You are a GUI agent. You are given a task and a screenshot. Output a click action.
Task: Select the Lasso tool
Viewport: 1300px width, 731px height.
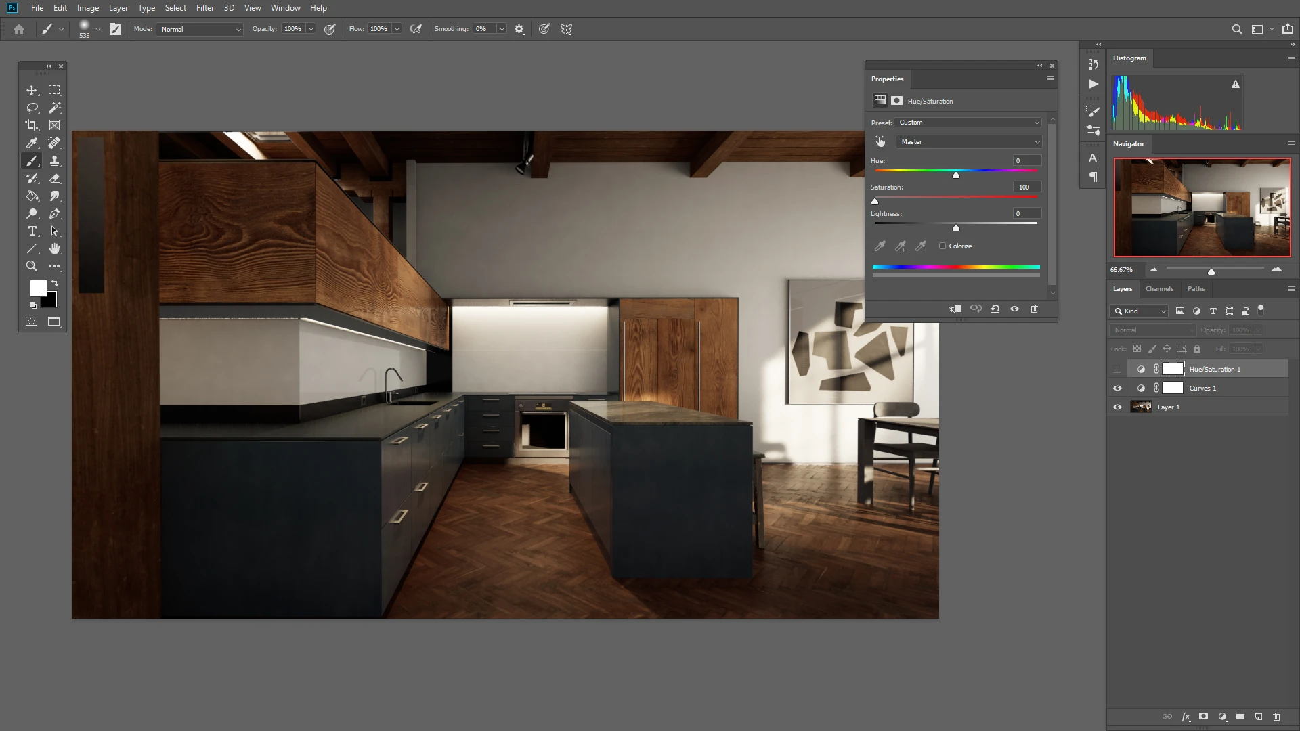click(32, 108)
